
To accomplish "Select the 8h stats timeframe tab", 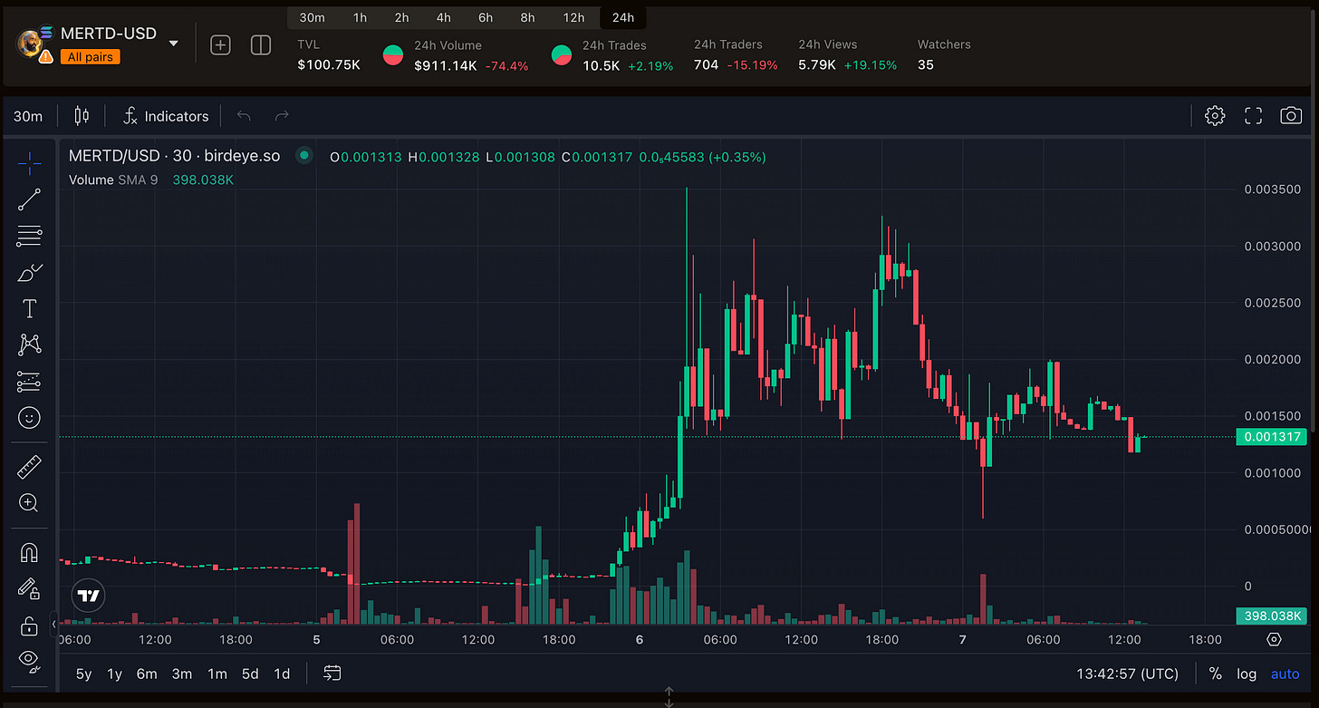I will [x=527, y=17].
